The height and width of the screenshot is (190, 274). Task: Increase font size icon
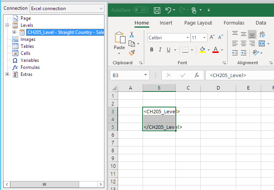point(212,37)
